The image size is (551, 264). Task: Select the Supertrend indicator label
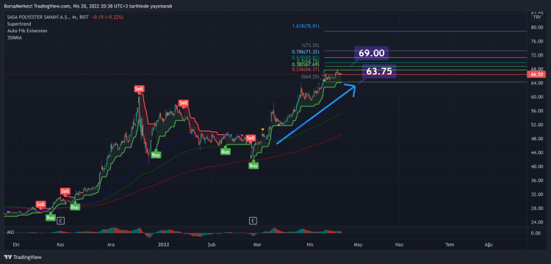19,24
